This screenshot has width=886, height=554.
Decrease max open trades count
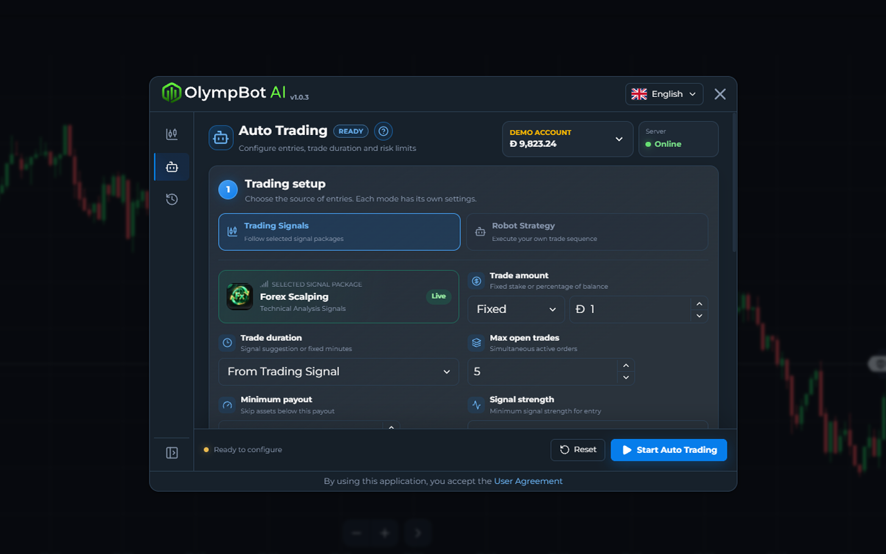pyautogui.click(x=626, y=378)
